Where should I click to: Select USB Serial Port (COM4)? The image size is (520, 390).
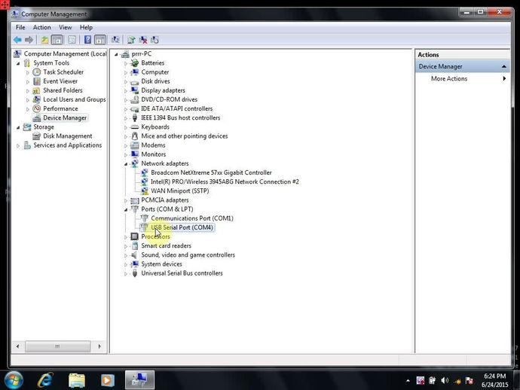[x=182, y=227]
